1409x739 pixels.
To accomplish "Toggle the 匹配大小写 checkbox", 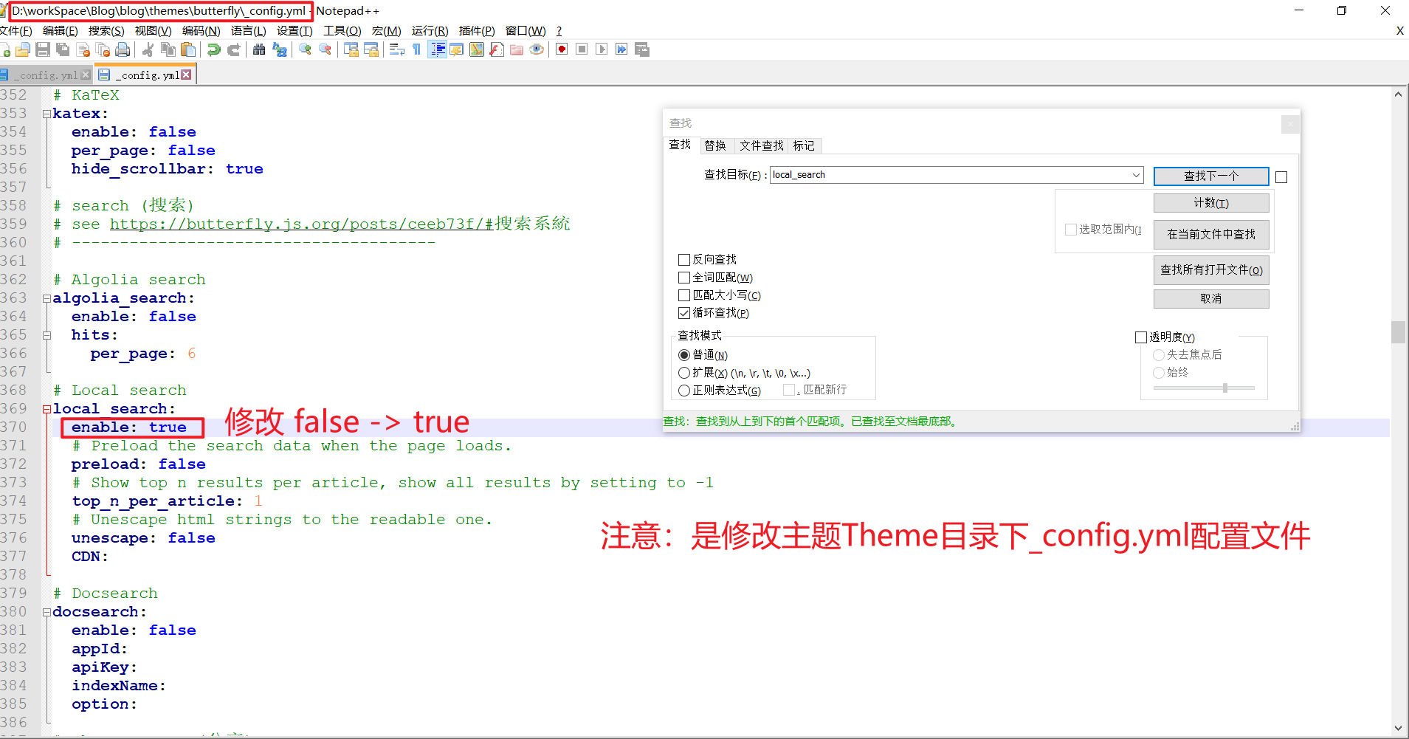I will click(x=684, y=295).
